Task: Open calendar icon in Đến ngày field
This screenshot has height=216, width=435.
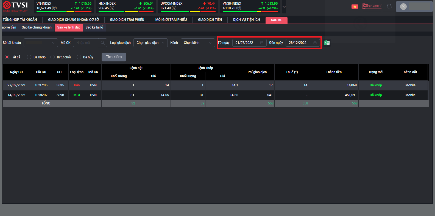Action: (x=315, y=43)
